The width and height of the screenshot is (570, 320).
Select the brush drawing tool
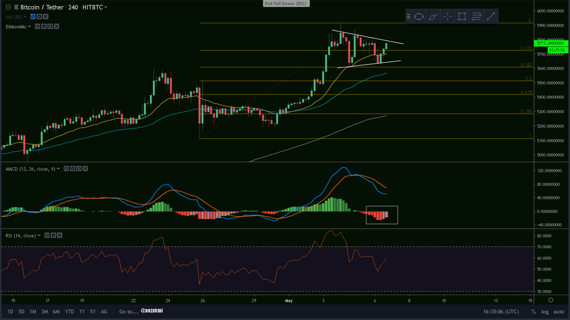click(x=433, y=17)
